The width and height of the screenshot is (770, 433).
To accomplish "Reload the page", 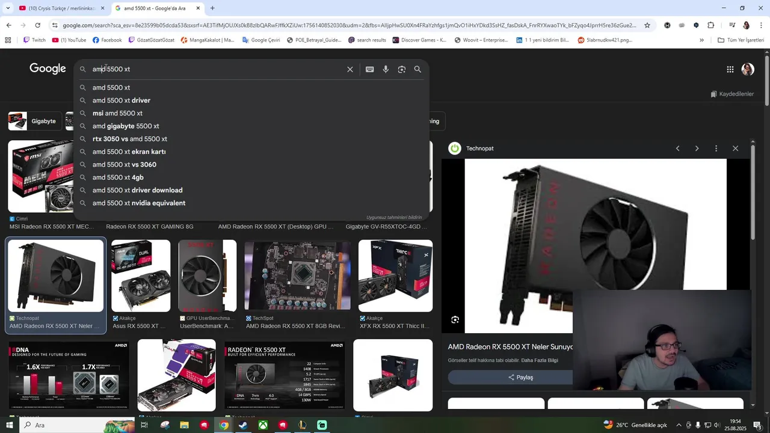I will (x=37, y=25).
